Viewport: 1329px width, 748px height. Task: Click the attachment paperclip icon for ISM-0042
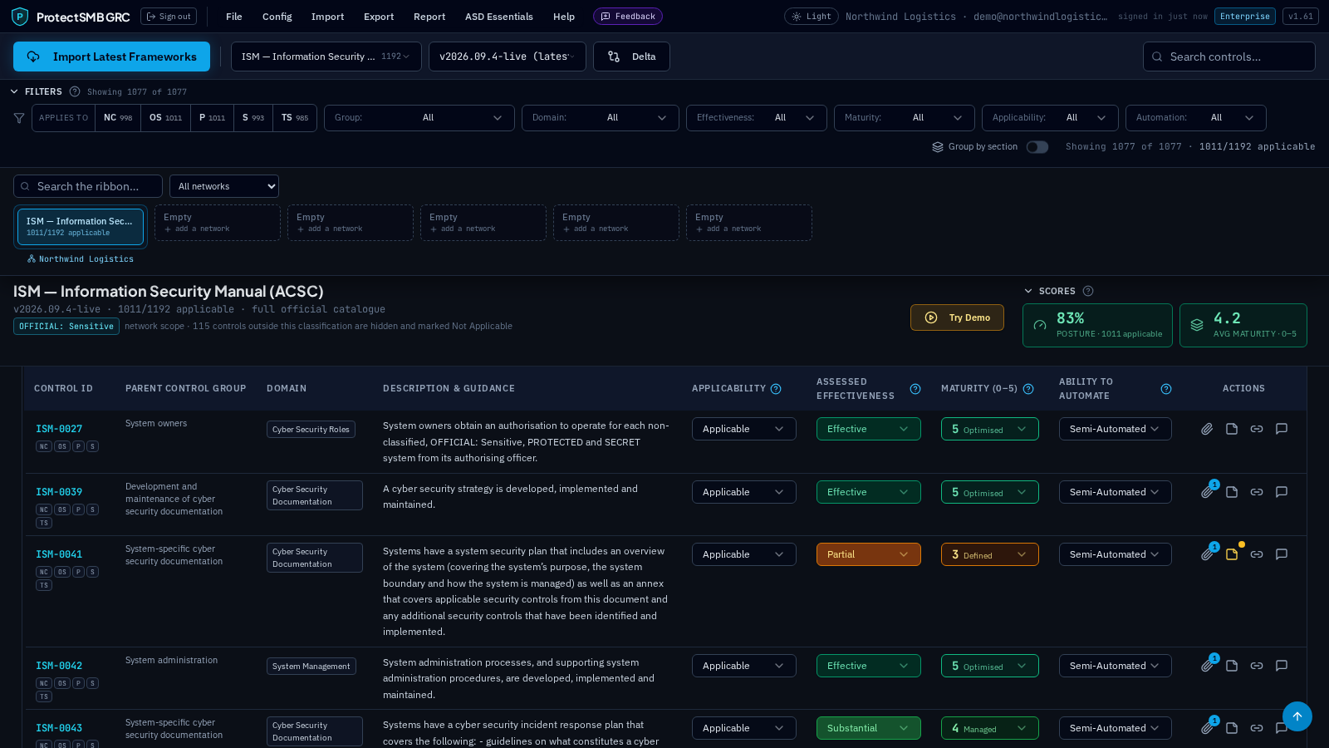(1207, 666)
